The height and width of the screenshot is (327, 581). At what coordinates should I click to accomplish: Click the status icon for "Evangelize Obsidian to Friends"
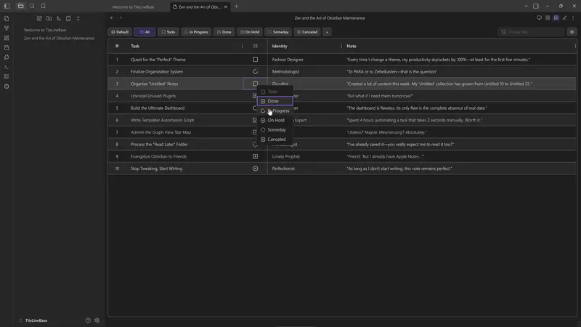point(255,156)
